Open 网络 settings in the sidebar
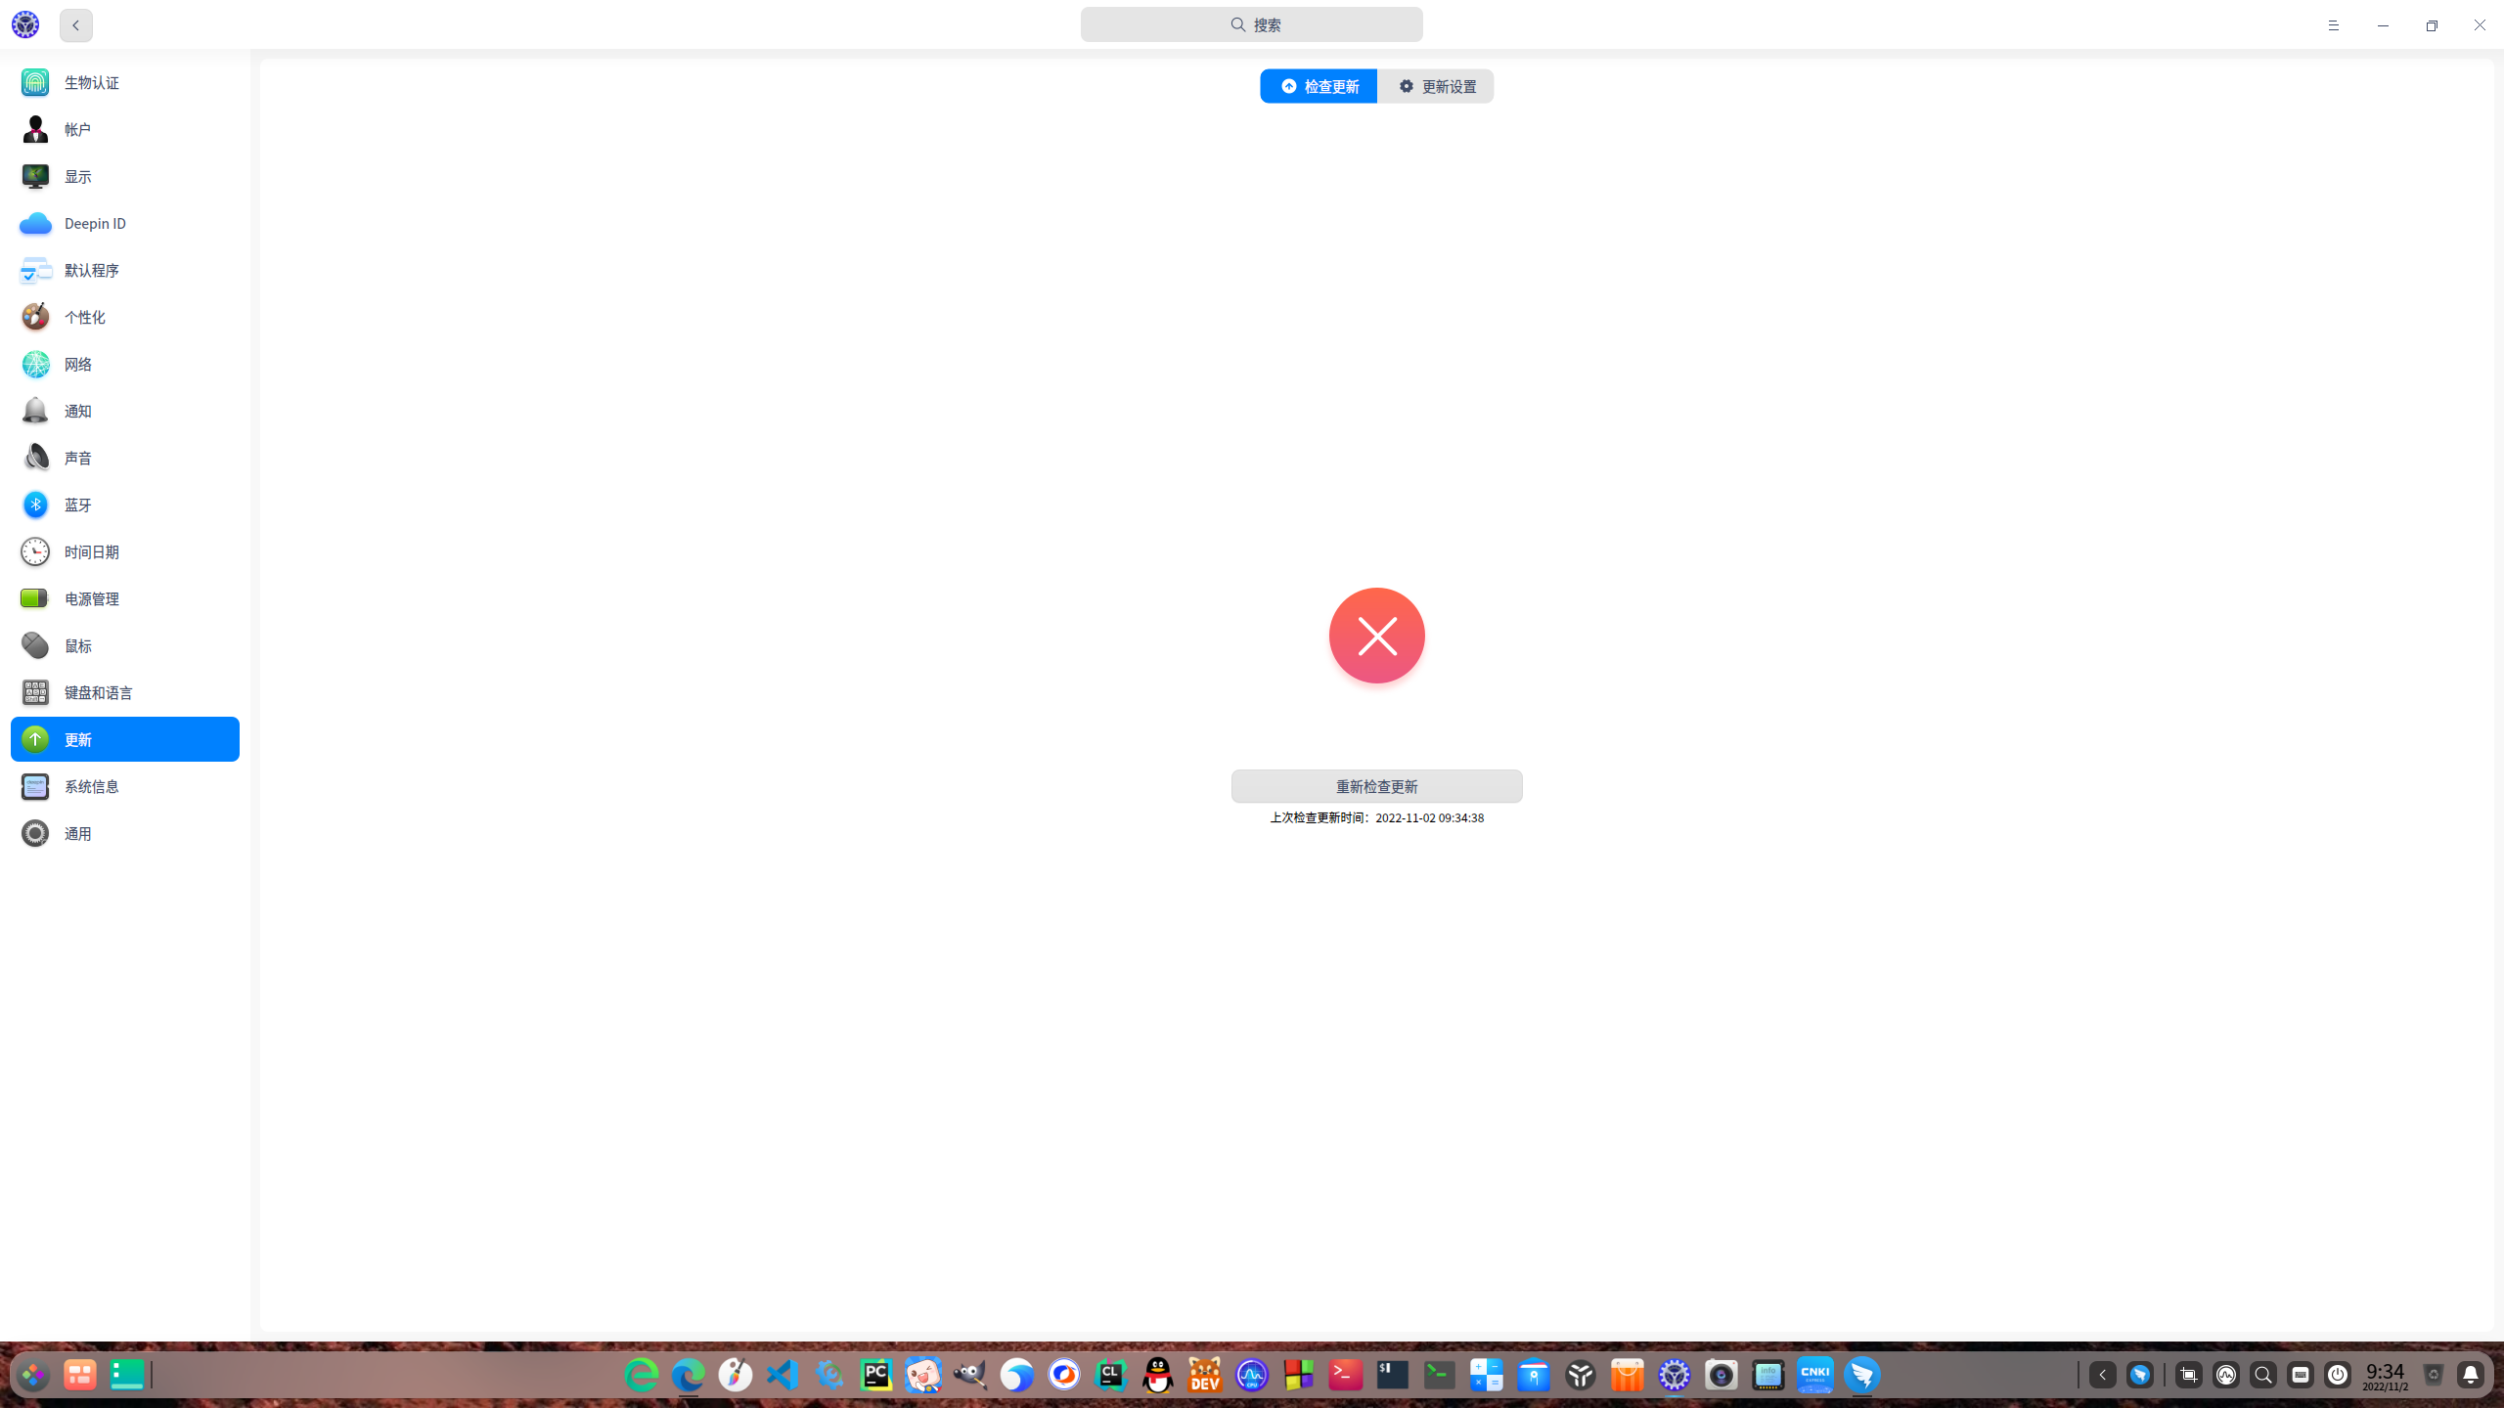Screen dimensions: 2504x1408 click(124, 364)
